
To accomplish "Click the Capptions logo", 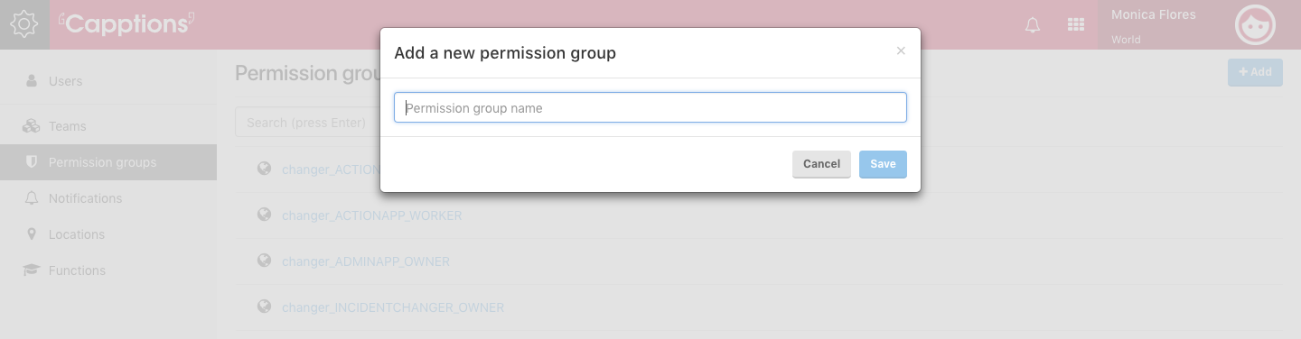I will tap(126, 24).
